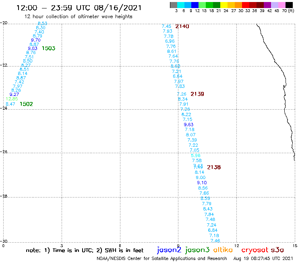Screen dimensions: 298x262
Task: Click the 8.43 wave height value
Action: click(208, 209)
